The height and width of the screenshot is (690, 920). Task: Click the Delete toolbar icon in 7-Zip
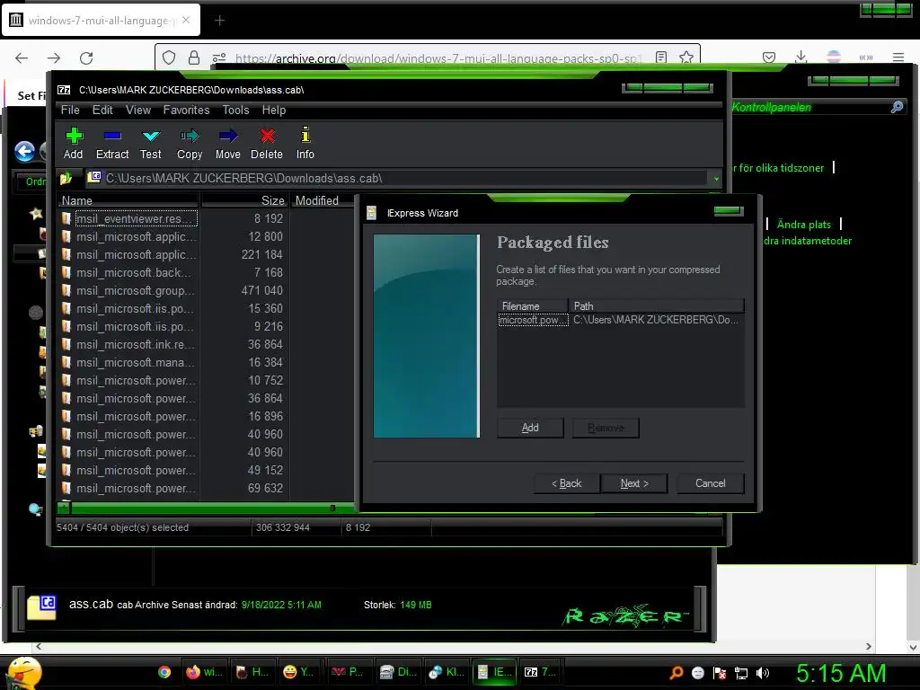point(267,143)
